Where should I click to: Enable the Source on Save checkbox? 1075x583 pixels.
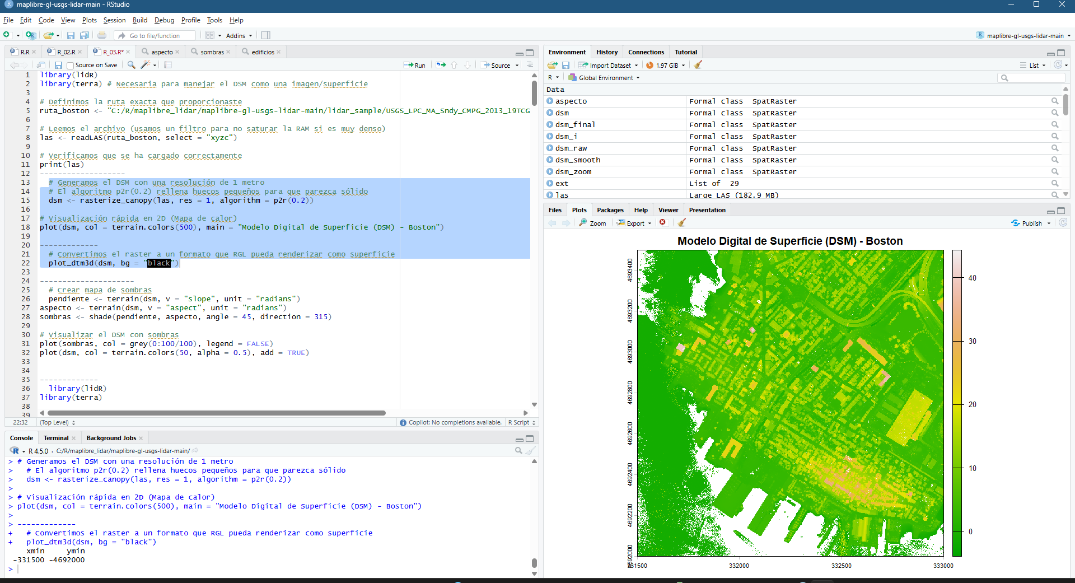(x=71, y=66)
